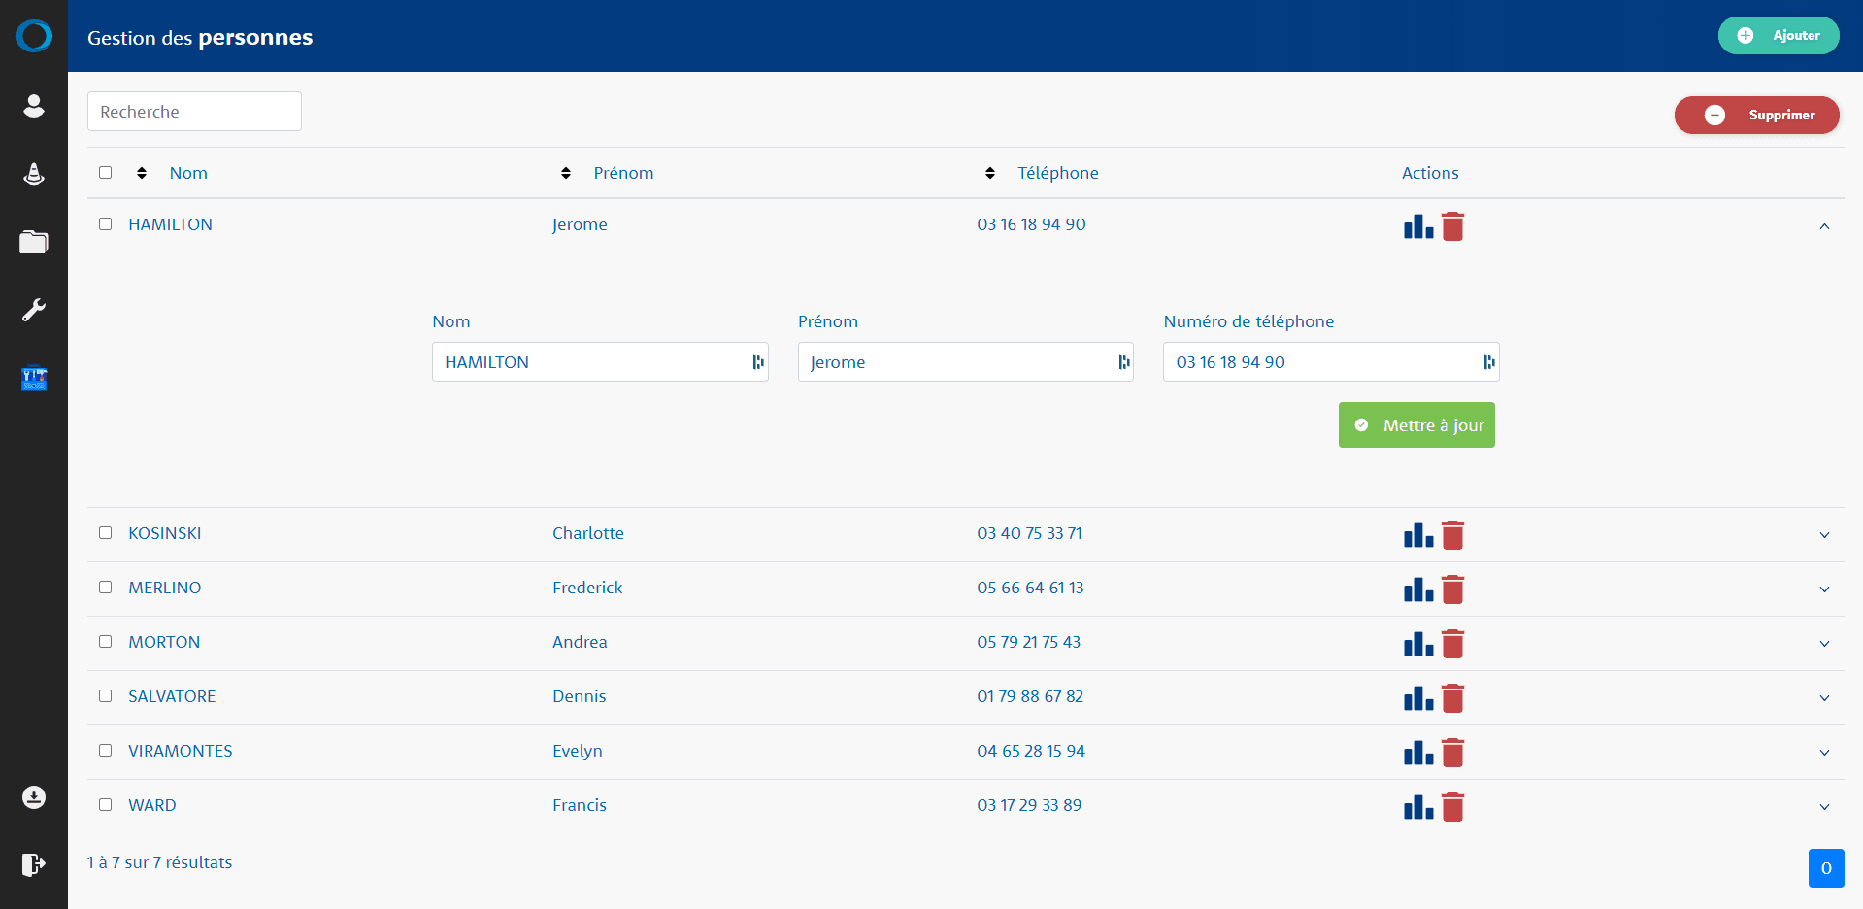The image size is (1863, 909).
Task: Expand the MORTON row details
Action: click(x=1824, y=644)
